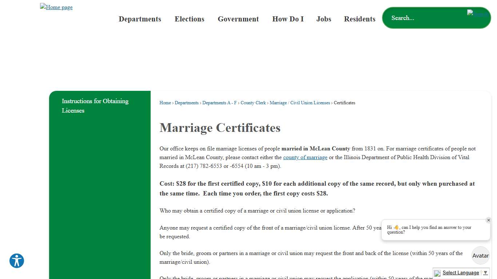Open the Select Language dropdown
This screenshot has height=279, width=497.
click(461, 272)
